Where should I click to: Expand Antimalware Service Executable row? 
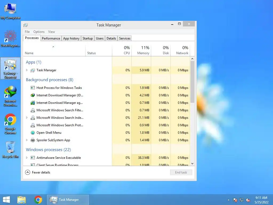click(x=27, y=157)
